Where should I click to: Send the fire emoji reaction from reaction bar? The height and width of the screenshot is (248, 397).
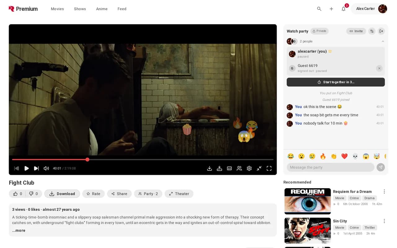click(323, 156)
